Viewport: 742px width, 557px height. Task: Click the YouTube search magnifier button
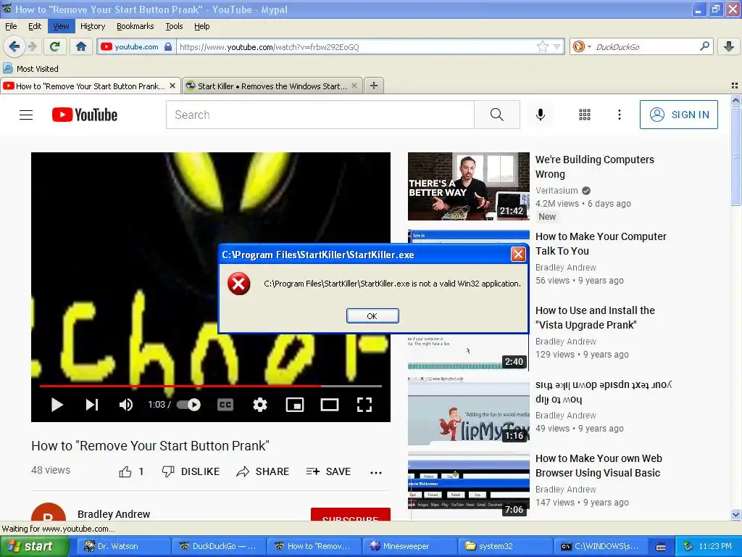496,115
